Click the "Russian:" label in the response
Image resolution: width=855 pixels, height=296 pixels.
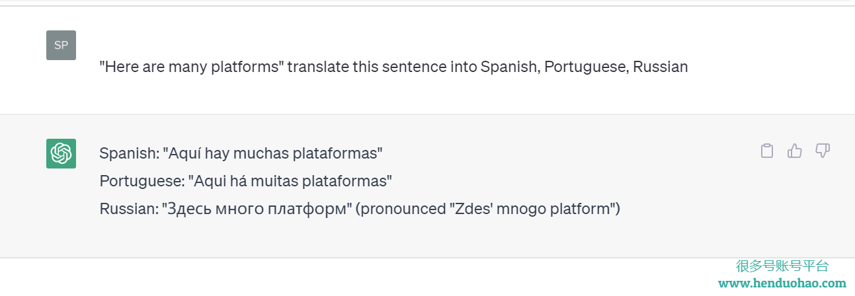(129, 209)
